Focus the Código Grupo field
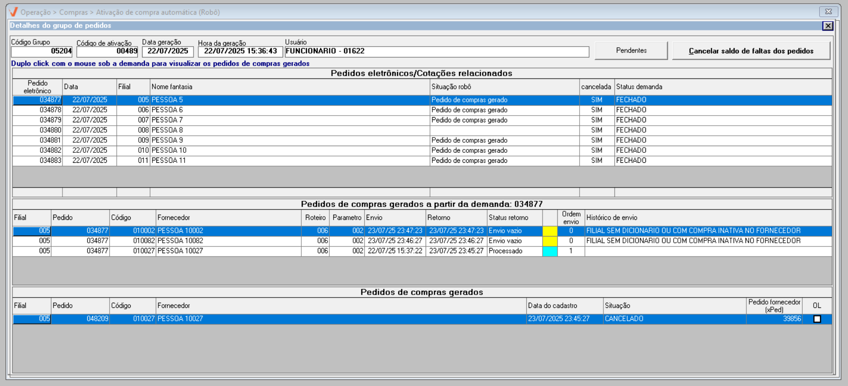 click(41, 51)
